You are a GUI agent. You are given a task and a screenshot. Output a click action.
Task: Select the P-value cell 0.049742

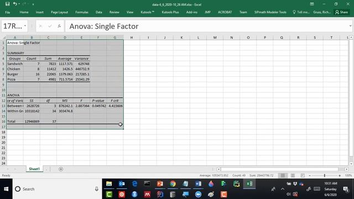pyautogui.click(x=98, y=106)
